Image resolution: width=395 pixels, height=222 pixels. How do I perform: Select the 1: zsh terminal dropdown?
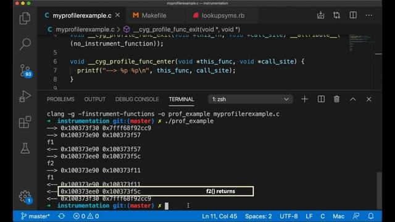251,99
